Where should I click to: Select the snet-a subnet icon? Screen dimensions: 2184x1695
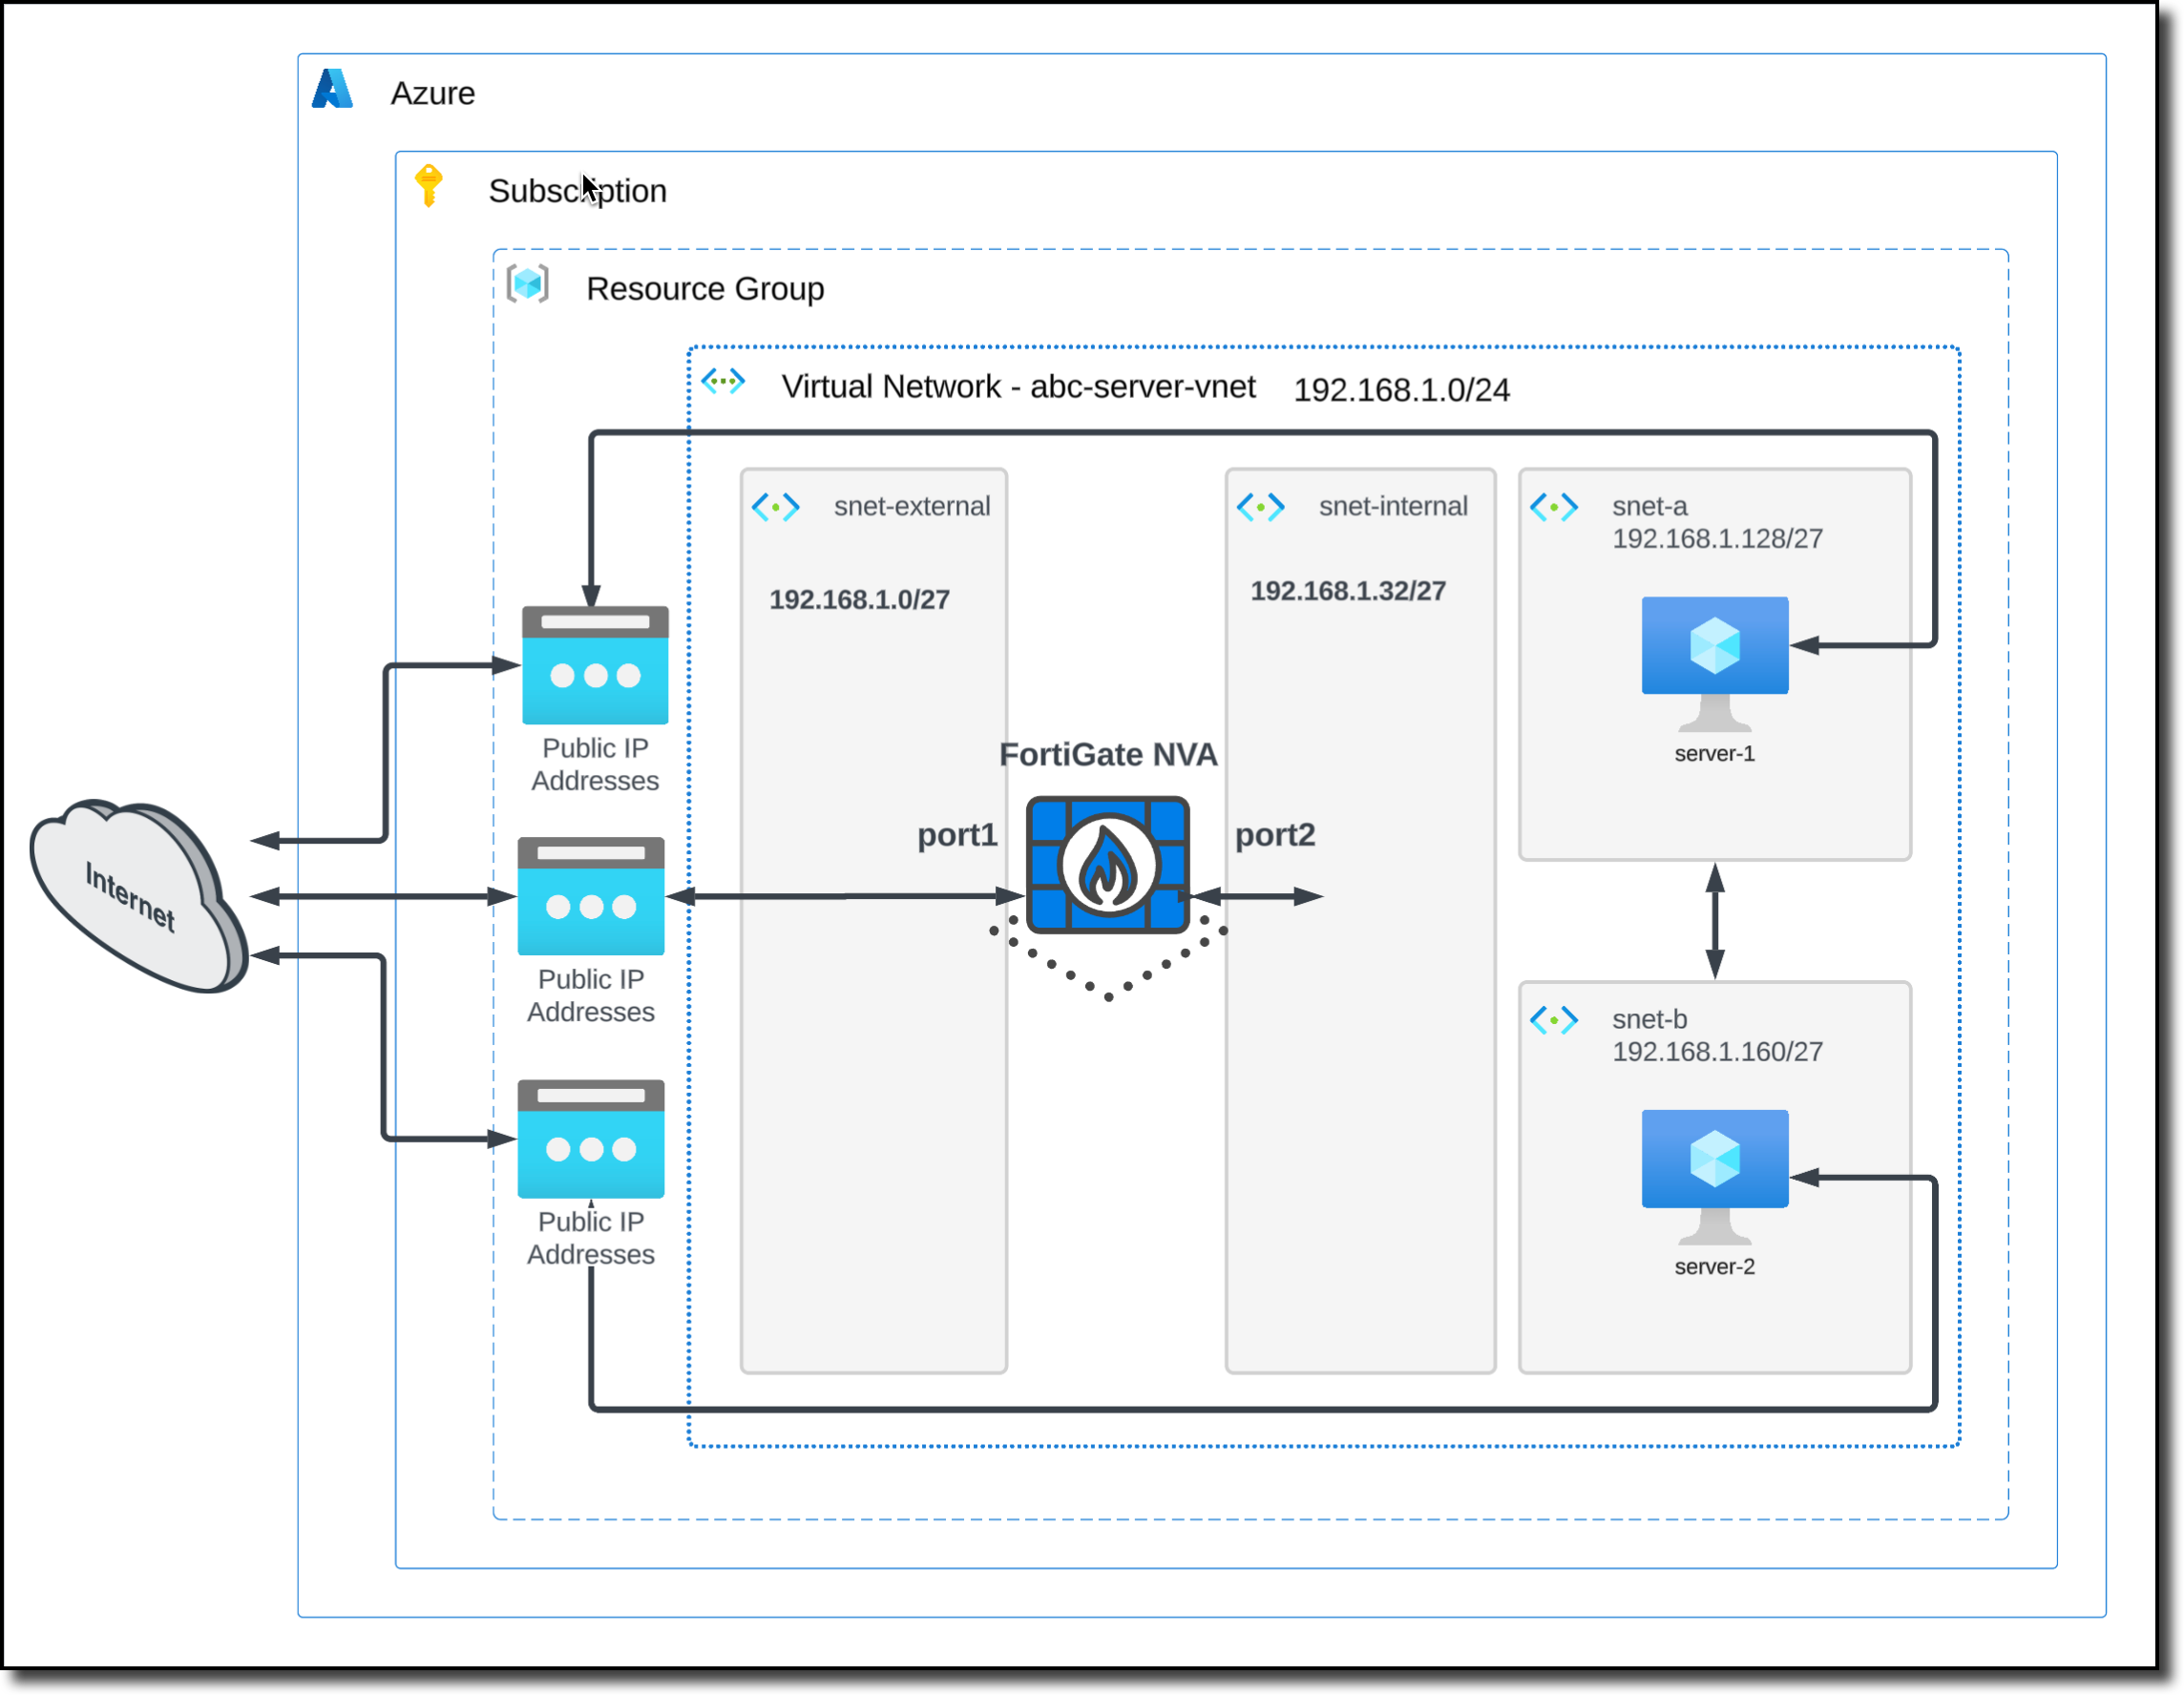point(1553,506)
